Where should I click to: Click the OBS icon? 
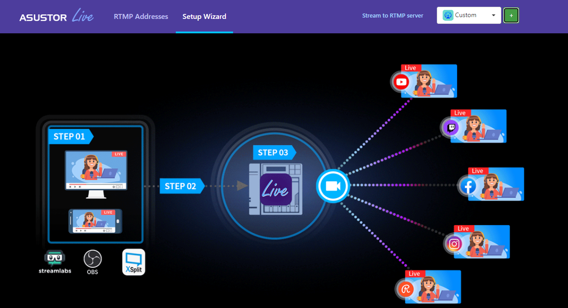tap(92, 262)
